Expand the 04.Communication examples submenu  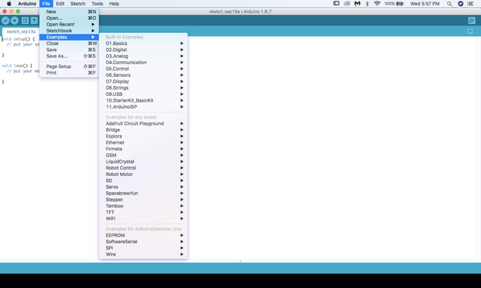coord(143,62)
